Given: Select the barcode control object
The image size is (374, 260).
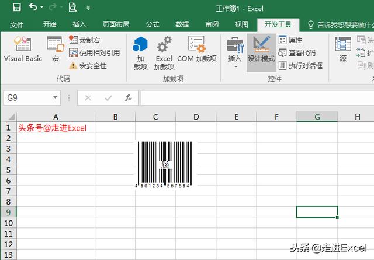Looking at the screenshot, I should tap(164, 164).
